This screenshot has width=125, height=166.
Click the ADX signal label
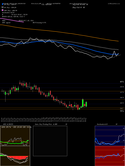click(6, 23)
